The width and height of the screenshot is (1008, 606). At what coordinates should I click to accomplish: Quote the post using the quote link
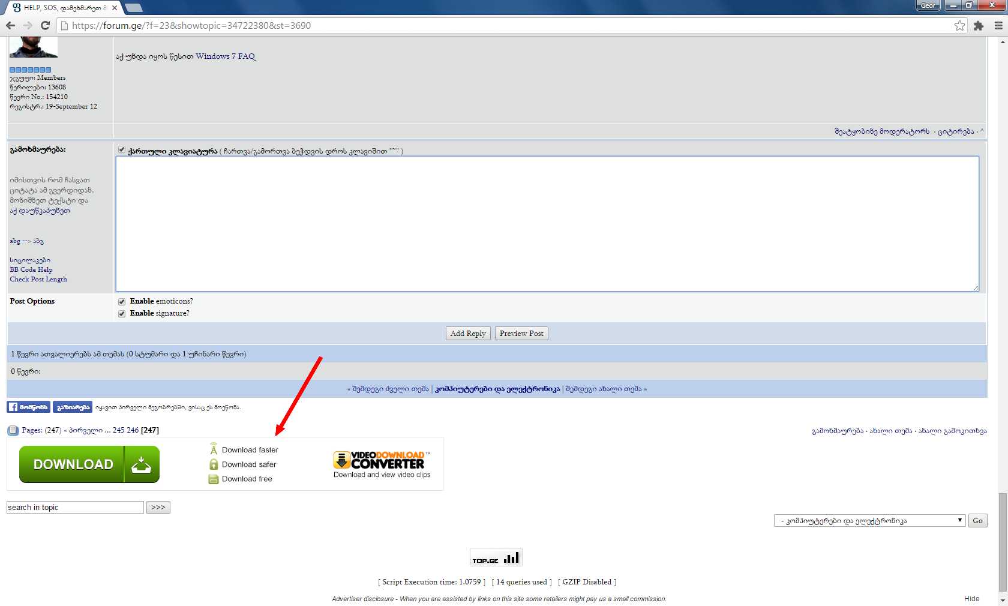click(x=956, y=131)
